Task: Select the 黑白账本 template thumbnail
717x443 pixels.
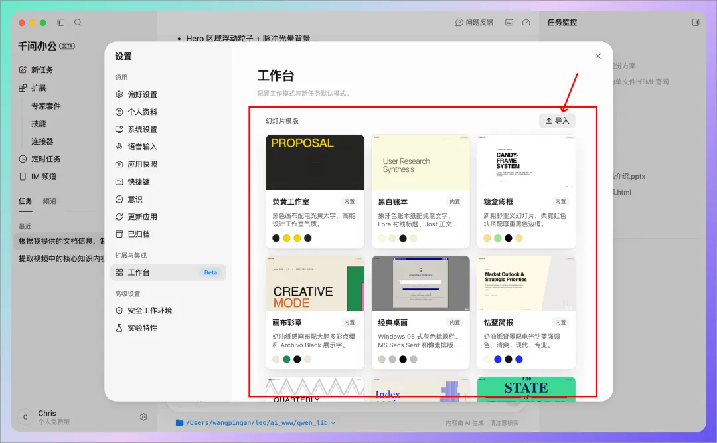Action: point(421,162)
